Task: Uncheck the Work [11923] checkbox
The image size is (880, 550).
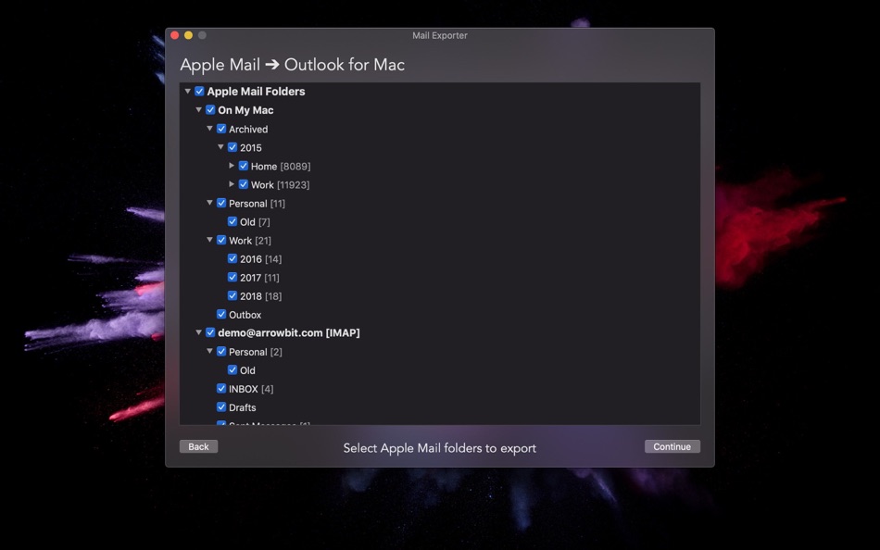Action: point(244,184)
